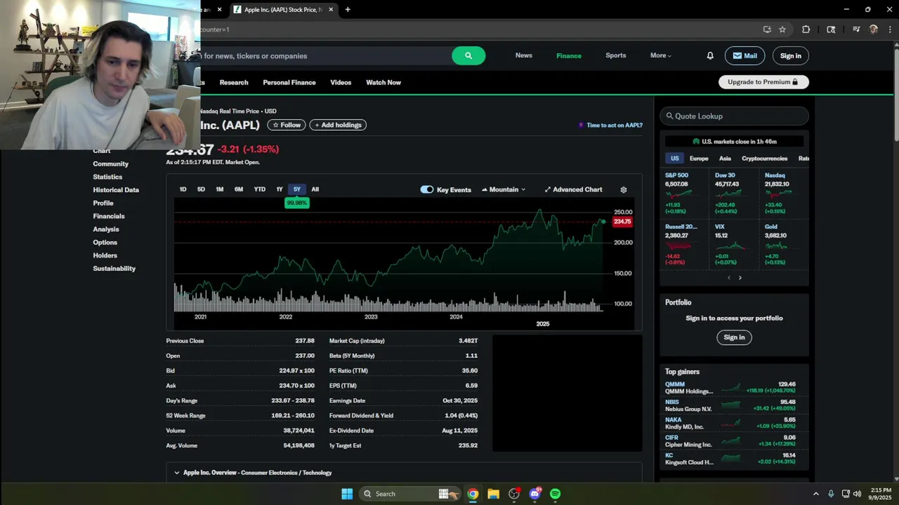
Task: Switch markets to the Asia tab
Action: (725, 159)
